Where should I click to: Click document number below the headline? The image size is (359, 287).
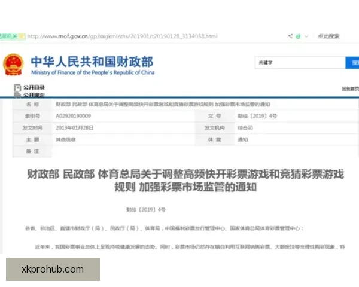[x=146, y=210]
